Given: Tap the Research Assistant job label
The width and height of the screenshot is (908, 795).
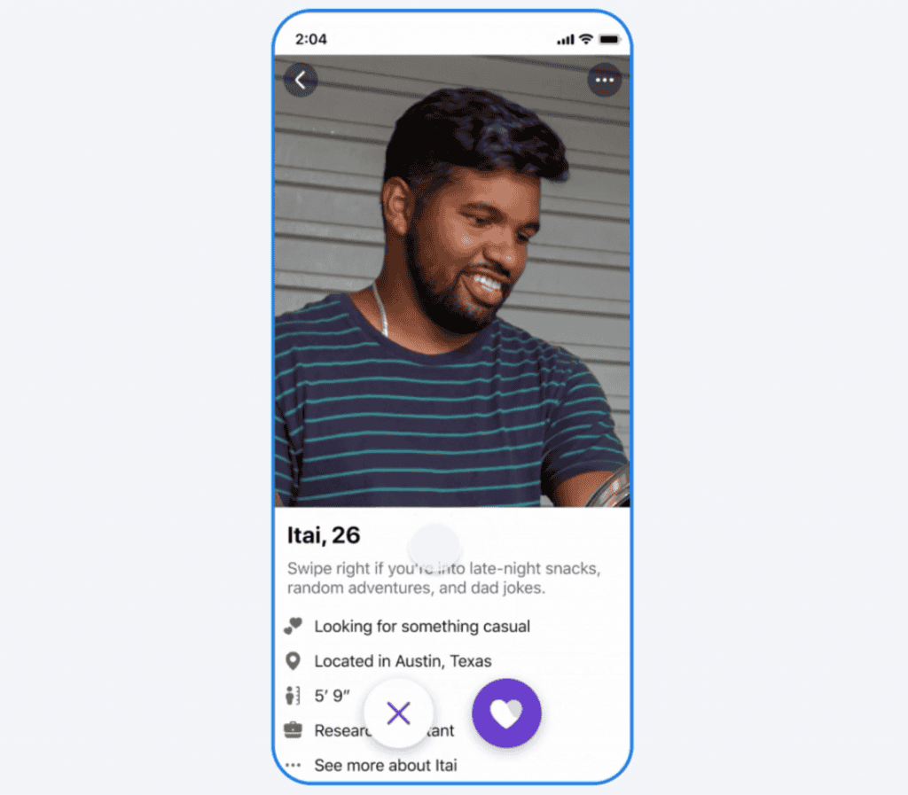Looking at the screenshot, I should pyautogui.click(x=384, y=730).
